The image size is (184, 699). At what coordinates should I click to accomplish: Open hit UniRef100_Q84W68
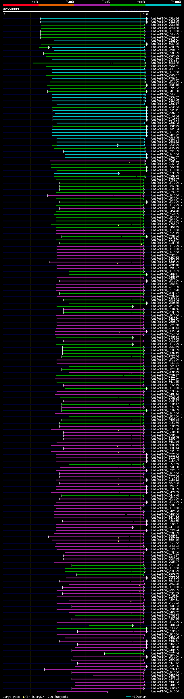[x=165, y=28]
